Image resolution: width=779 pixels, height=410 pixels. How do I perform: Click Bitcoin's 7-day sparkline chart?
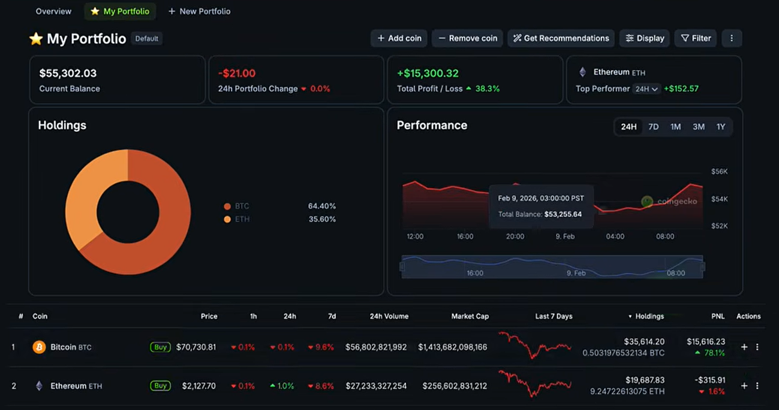click(536, 347)
